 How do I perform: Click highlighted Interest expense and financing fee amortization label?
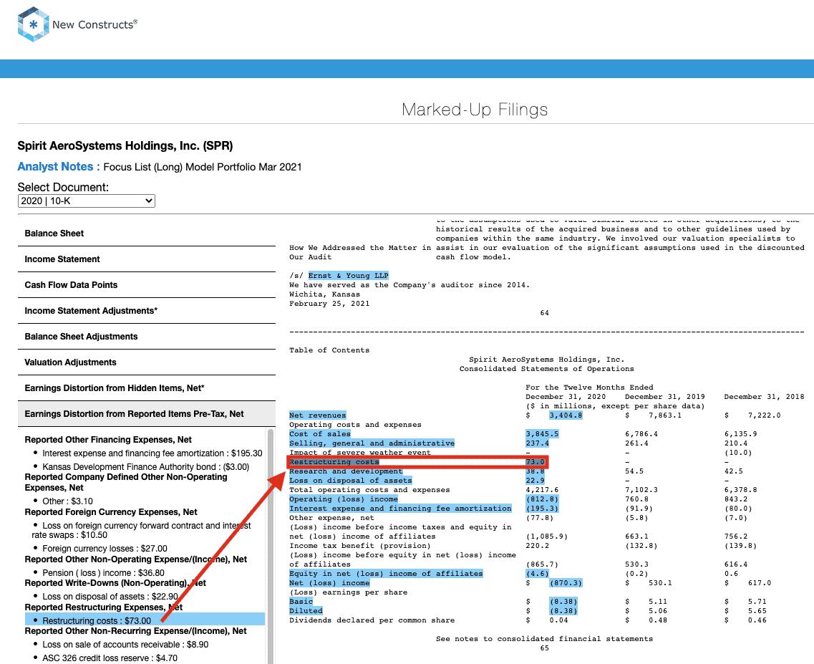[x=400, y=509]
